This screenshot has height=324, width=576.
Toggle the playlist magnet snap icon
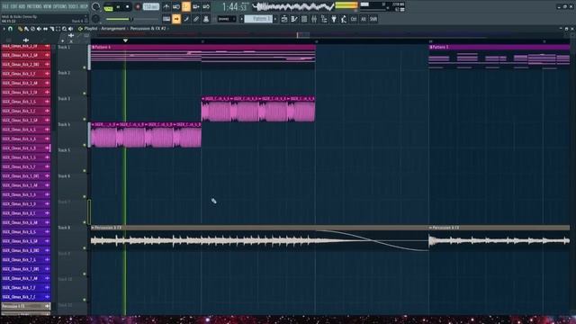point(10,29)
